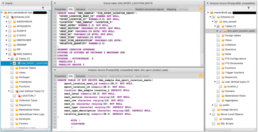The width and height of the screenshot is (258, 132).
Task: Click the Foreign tables folder icon
Action: click(x=223, y=35)
